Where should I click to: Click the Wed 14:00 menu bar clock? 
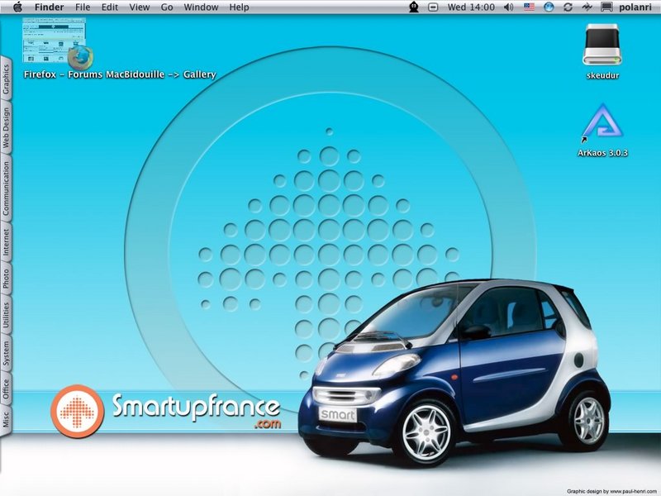tap(471, 7)
